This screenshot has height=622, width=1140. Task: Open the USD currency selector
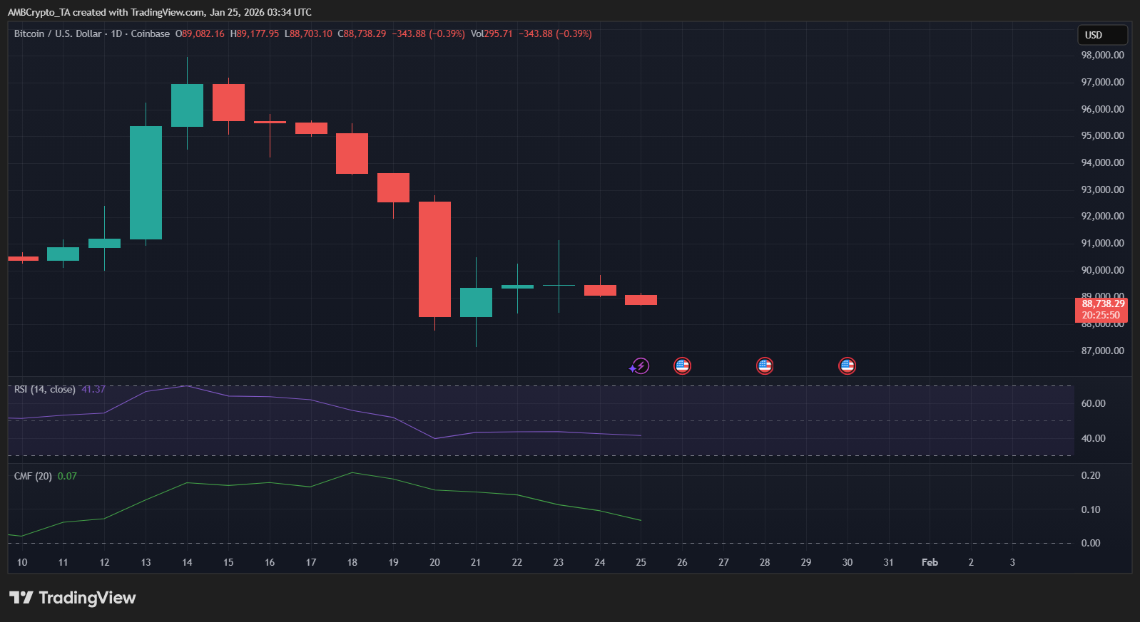click(1101, 35)
